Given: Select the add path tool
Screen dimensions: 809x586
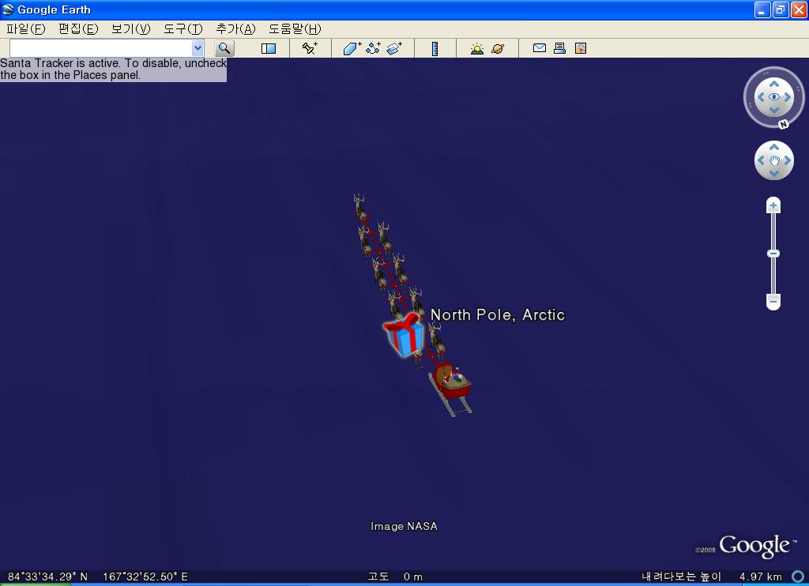Looking at the screenshot, I should 373,48.
